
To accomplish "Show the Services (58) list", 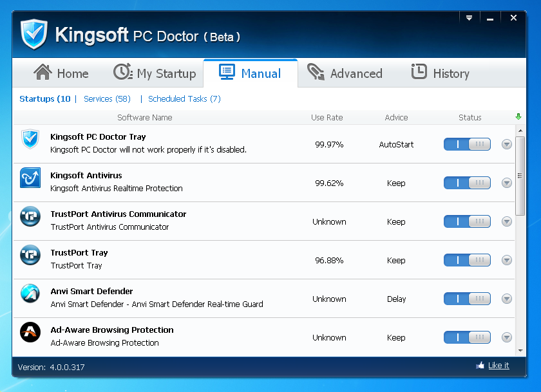I will pyautogui.click(x=107, y=99).
